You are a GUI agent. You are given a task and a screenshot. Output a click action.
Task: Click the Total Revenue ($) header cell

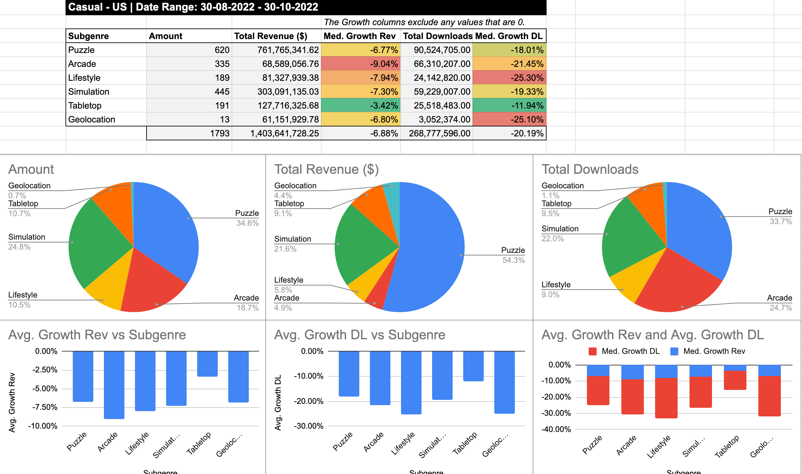coord(277,36)
